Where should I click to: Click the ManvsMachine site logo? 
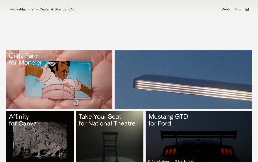[22, 9]
